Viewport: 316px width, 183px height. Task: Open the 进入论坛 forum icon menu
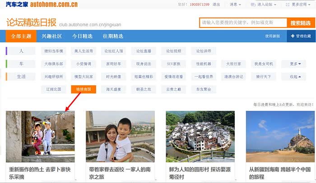(x=263, y=5)
